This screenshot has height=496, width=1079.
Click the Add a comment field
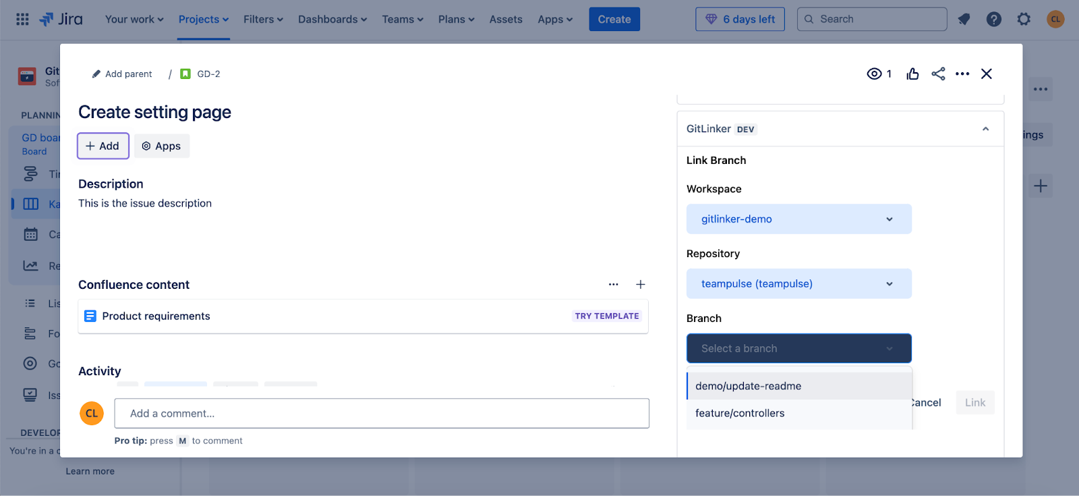(x=382, y=414)
